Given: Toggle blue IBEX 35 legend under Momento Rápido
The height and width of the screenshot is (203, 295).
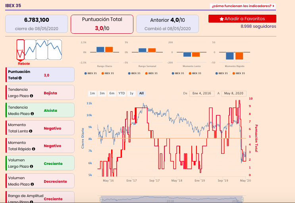Looking at the screenshot, I should point(222,73).
